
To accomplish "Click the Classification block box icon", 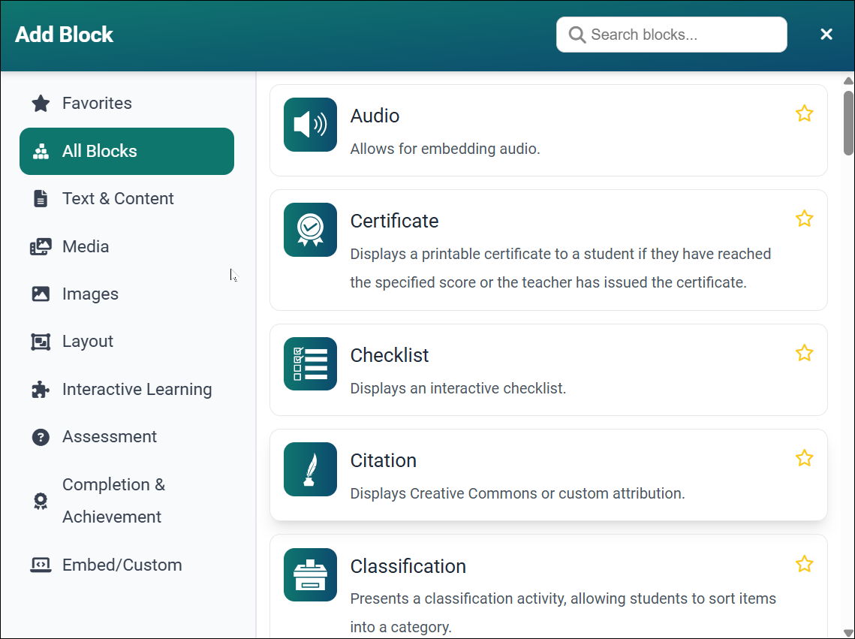I will pyautogui.click(x=310, y=574).
